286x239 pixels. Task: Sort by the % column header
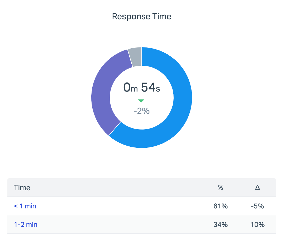coord(220,188)
